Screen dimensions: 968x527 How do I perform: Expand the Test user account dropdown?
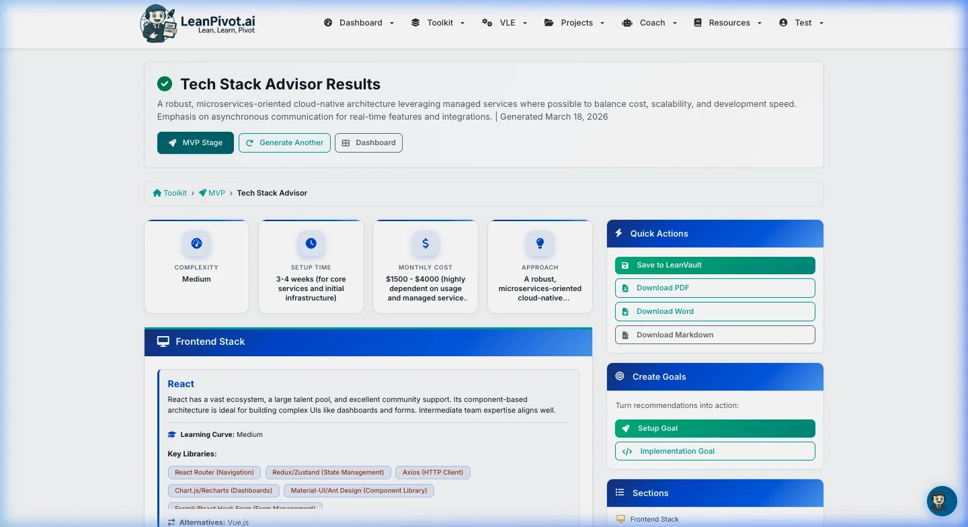tap(801, 23)
